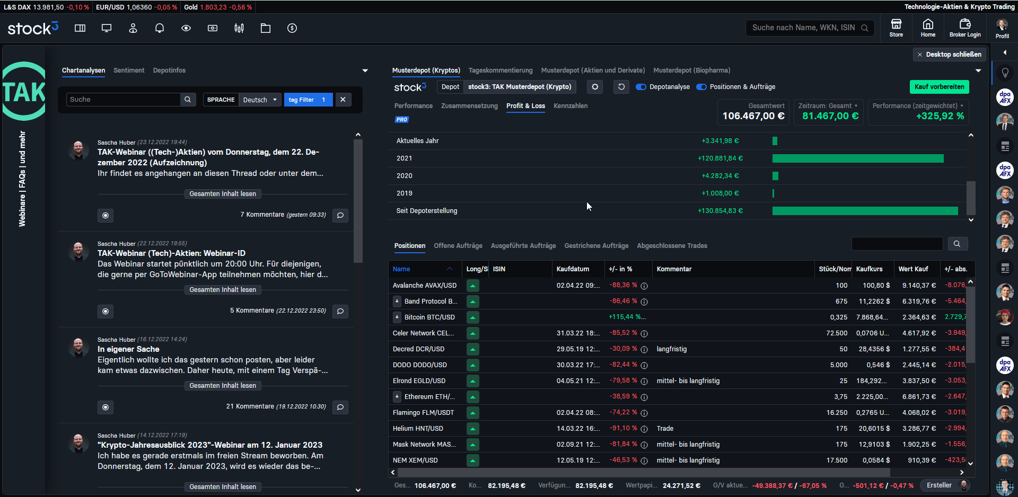Screen dimensions: 1018x497
Task: Click the horizontal scrollbar of positions table
Action: pos(643,472)
